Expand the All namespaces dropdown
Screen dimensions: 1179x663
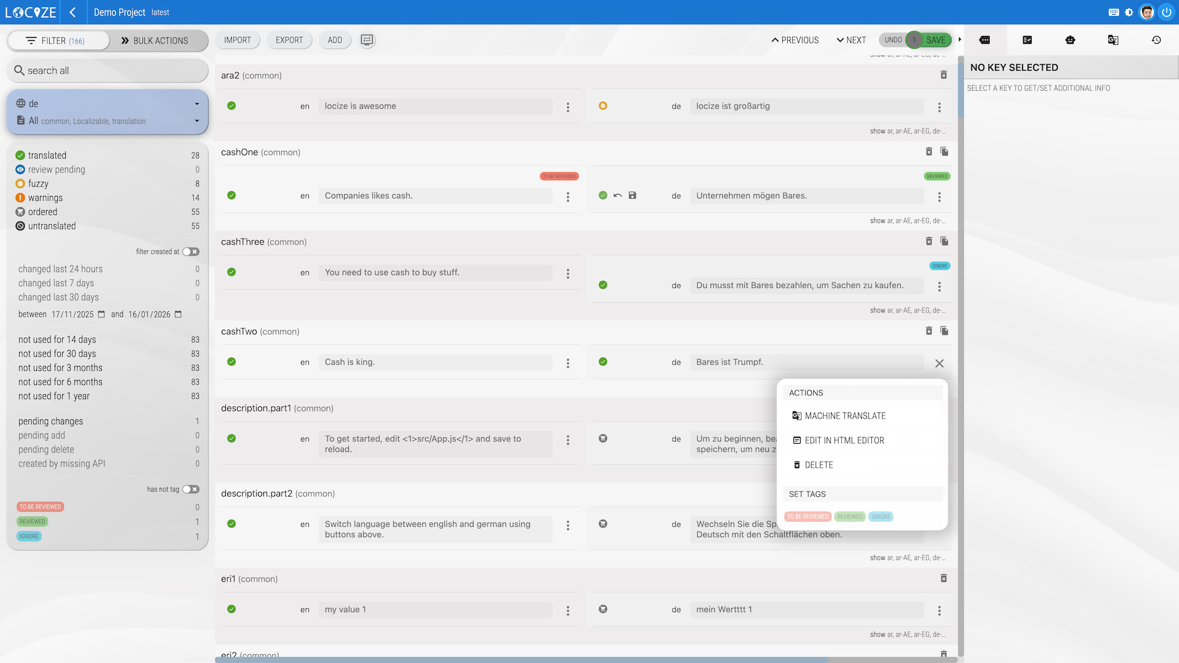tap(196, 121)
